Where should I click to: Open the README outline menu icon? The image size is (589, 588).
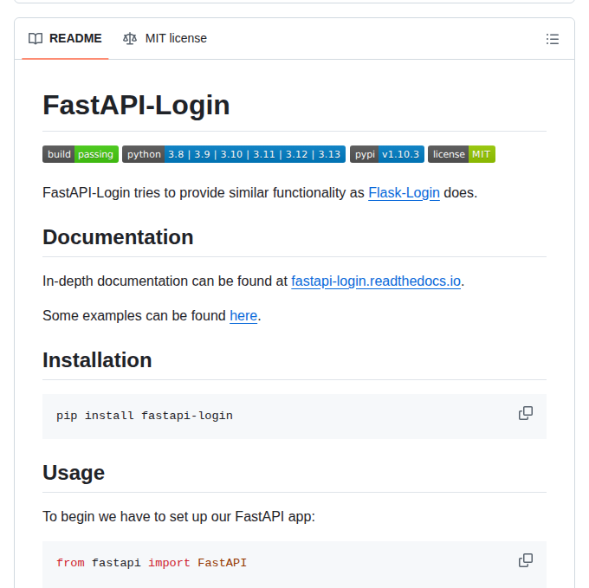(553, 39)
